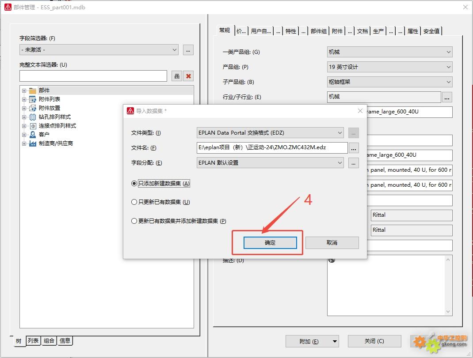The image size is (473, 358).
Task: Click the 完整文本筛选器 text field
Action: tap(93, 76)
